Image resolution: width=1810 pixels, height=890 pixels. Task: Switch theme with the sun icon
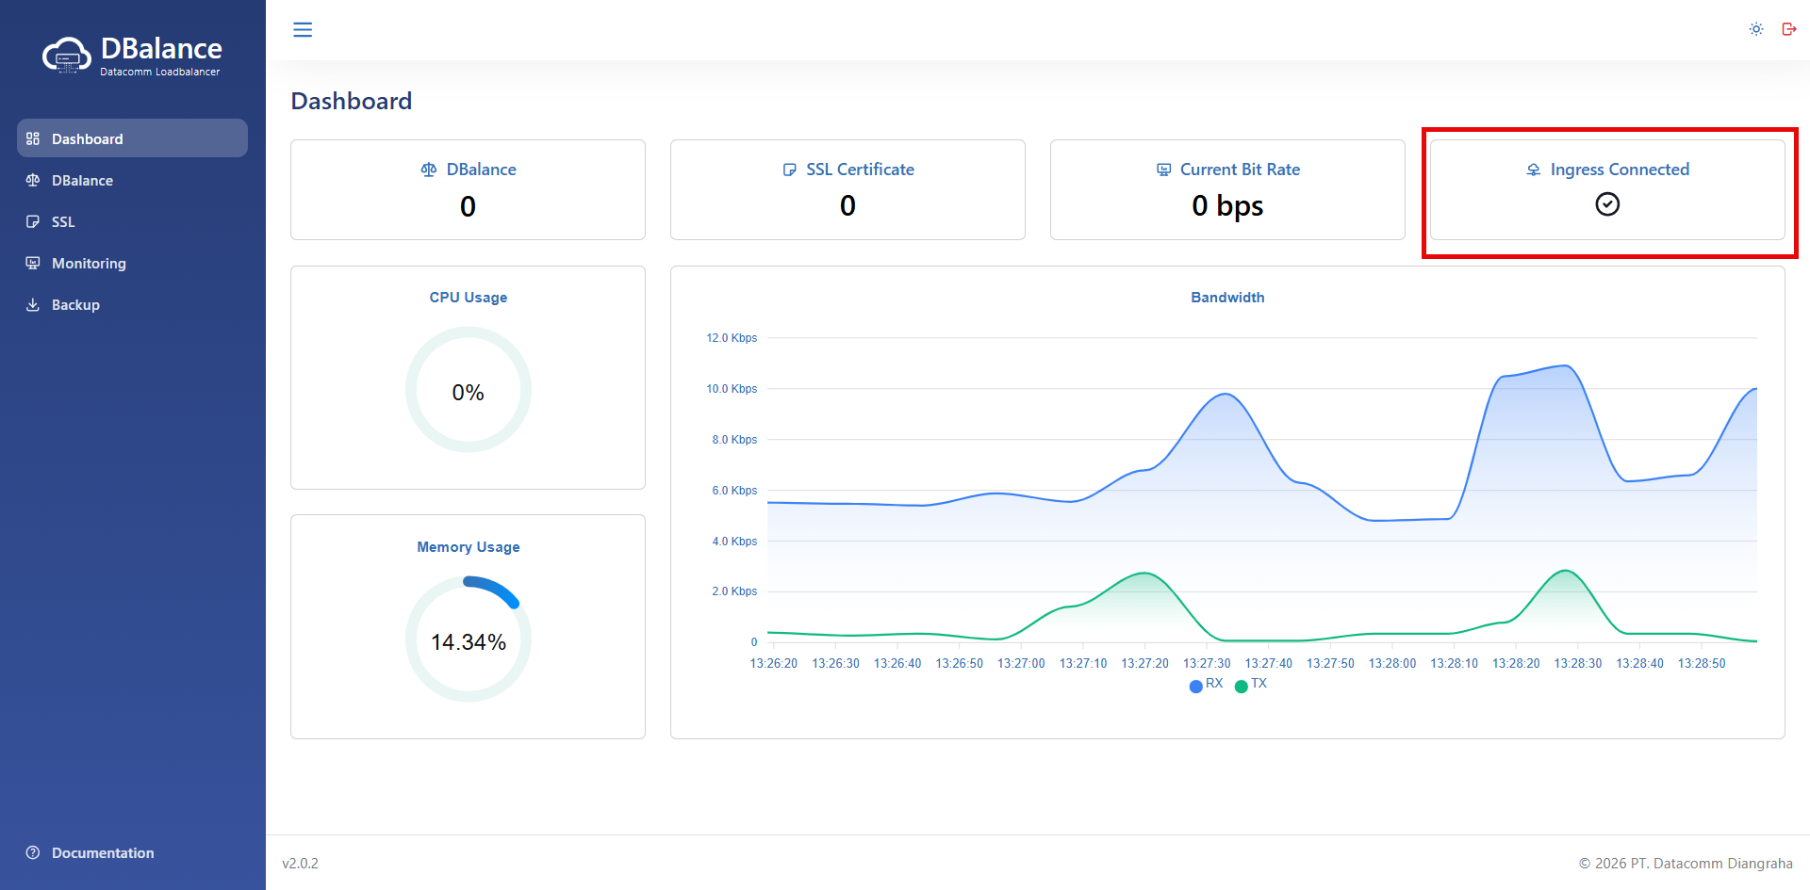[x=1756, y=29]
